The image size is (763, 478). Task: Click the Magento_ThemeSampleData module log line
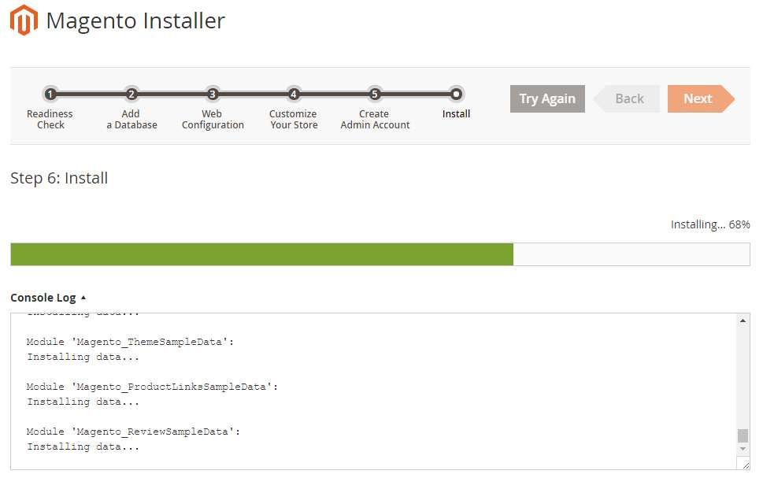(x=131, y=342)
